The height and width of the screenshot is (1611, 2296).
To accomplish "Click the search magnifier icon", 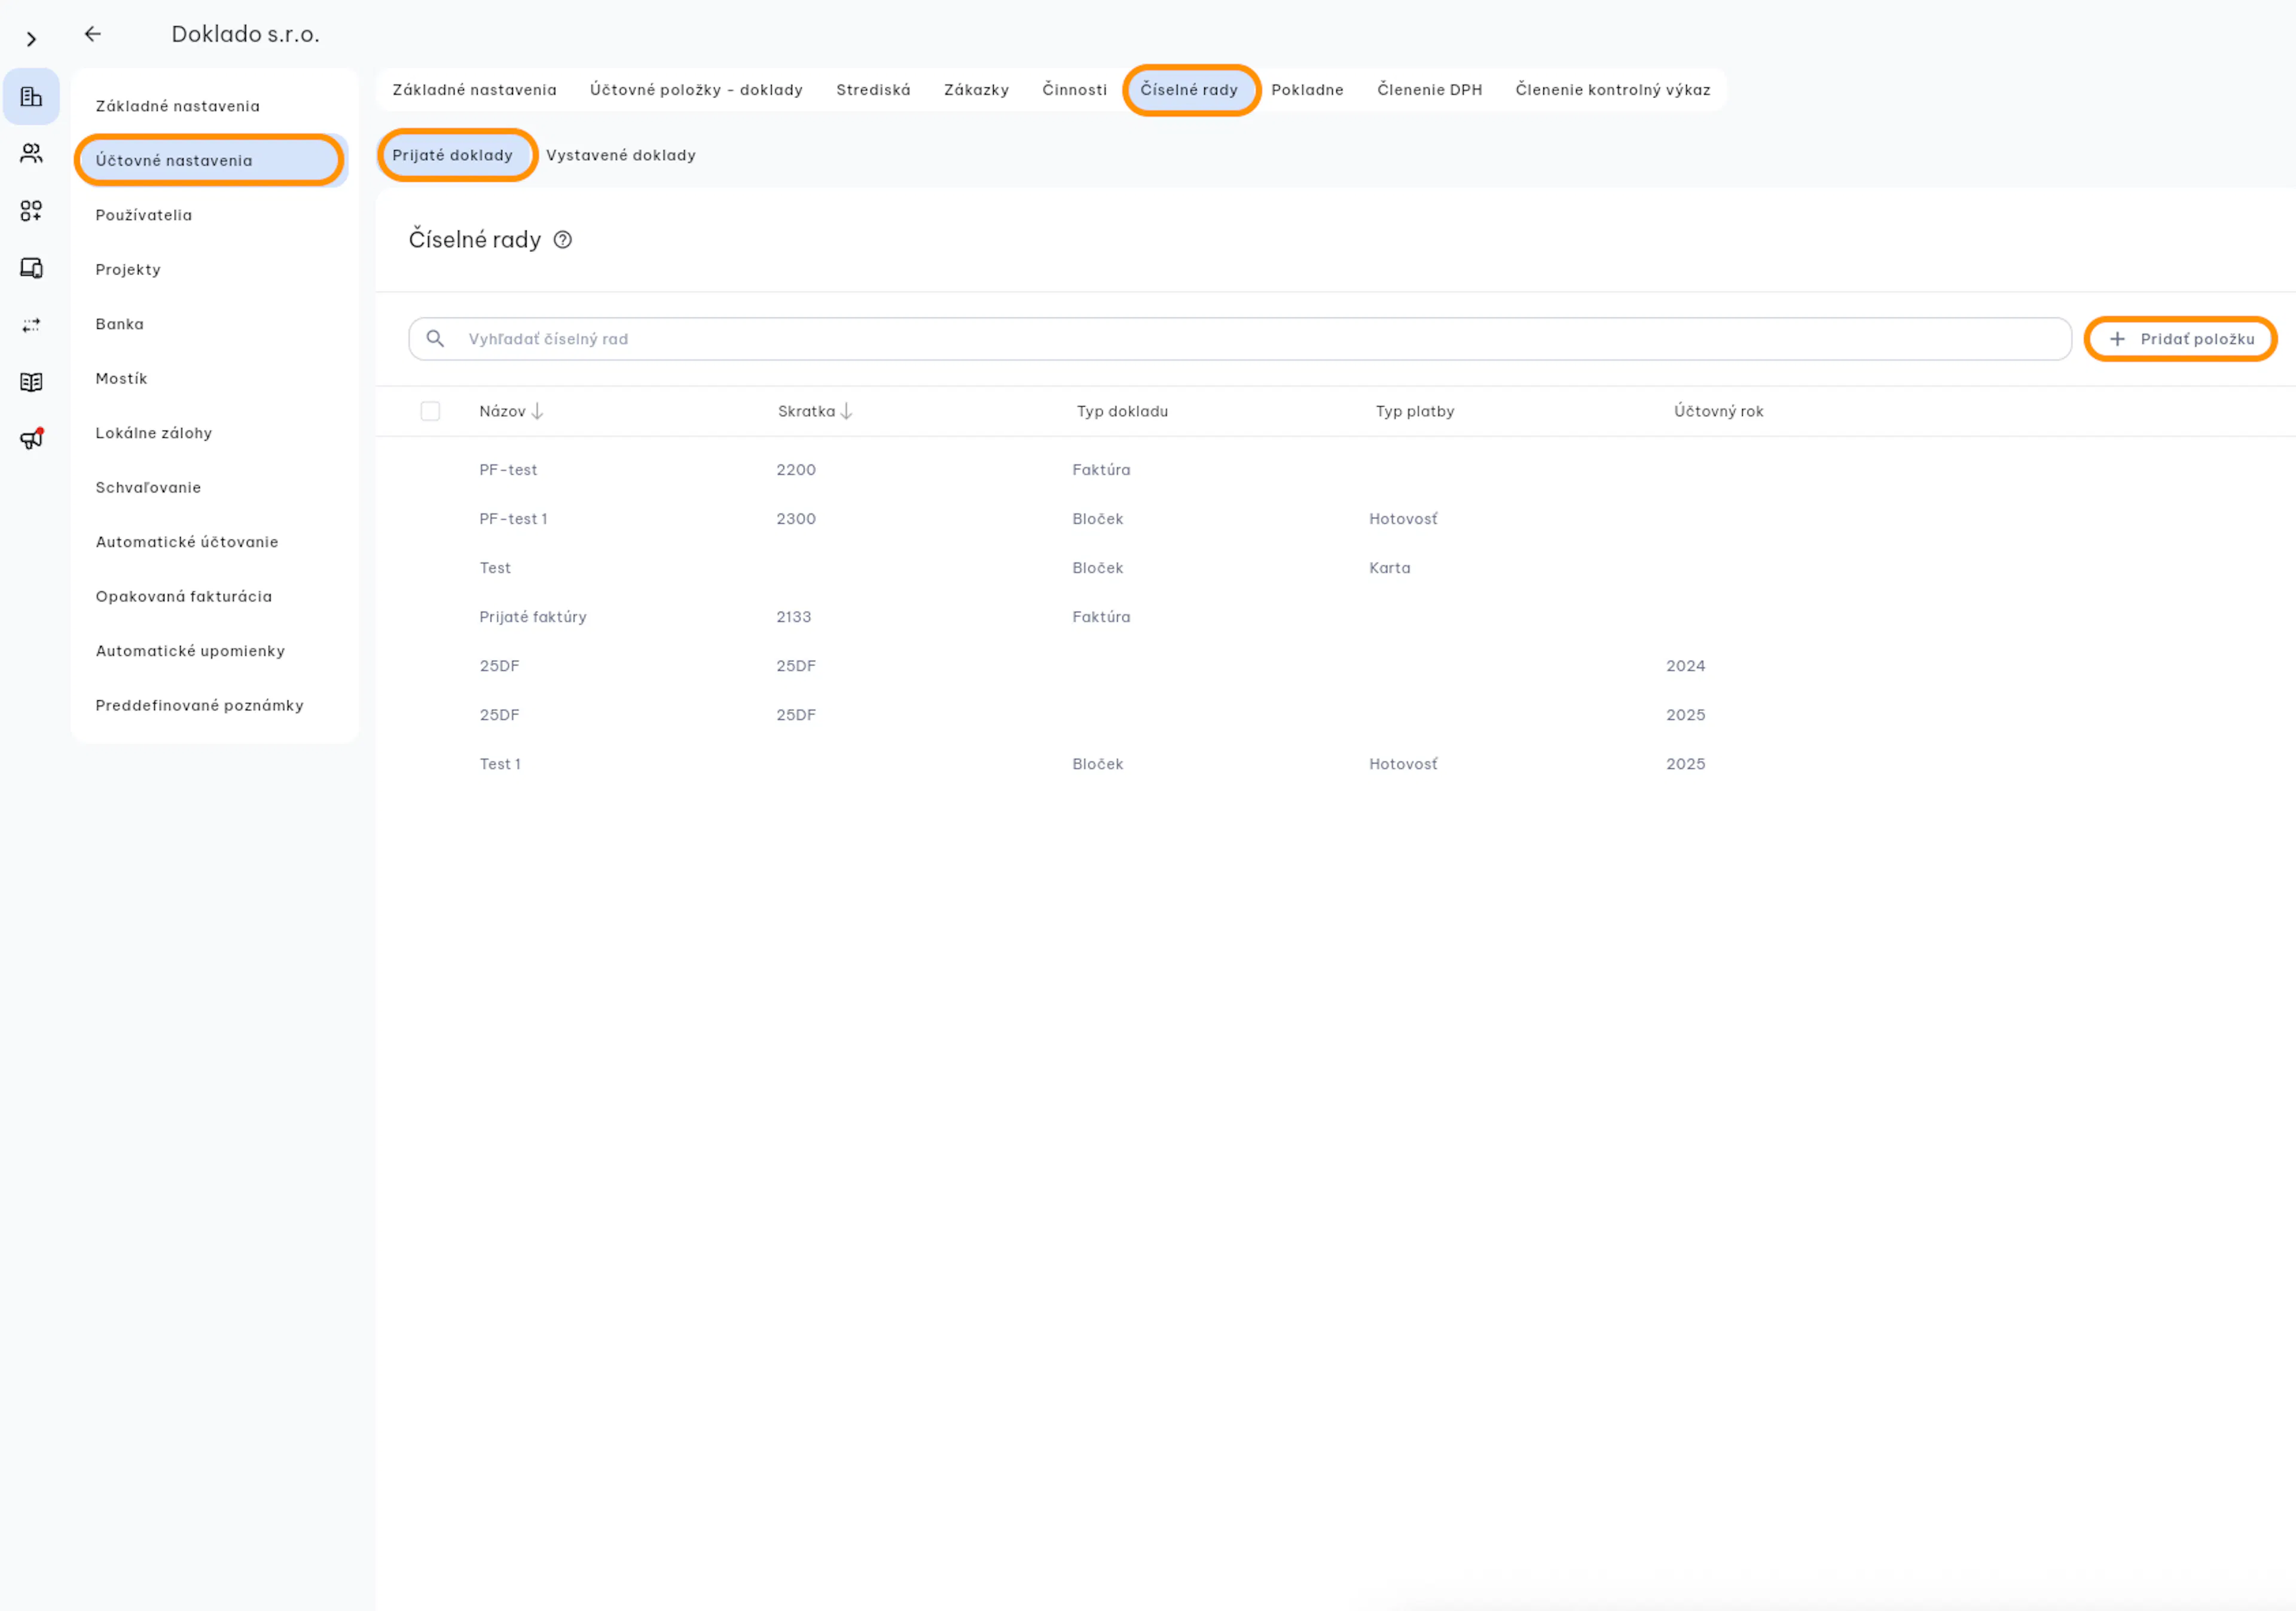I will 435,339.
